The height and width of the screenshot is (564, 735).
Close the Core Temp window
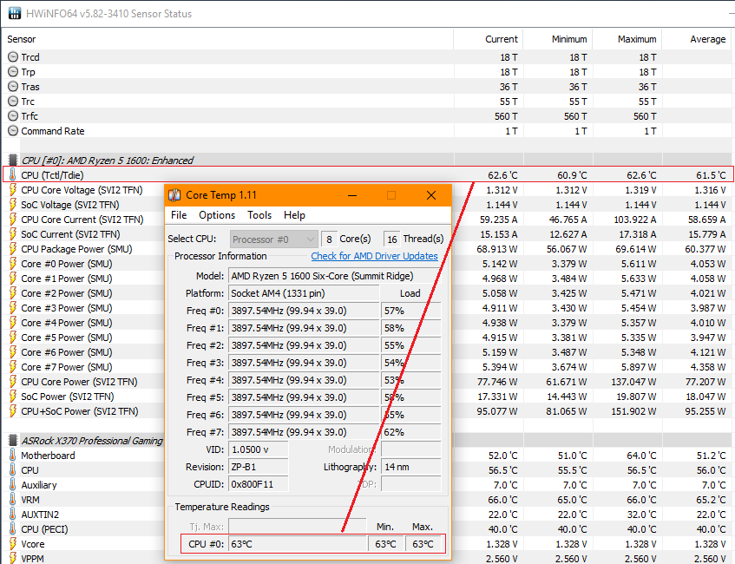(x=431, y=195)
